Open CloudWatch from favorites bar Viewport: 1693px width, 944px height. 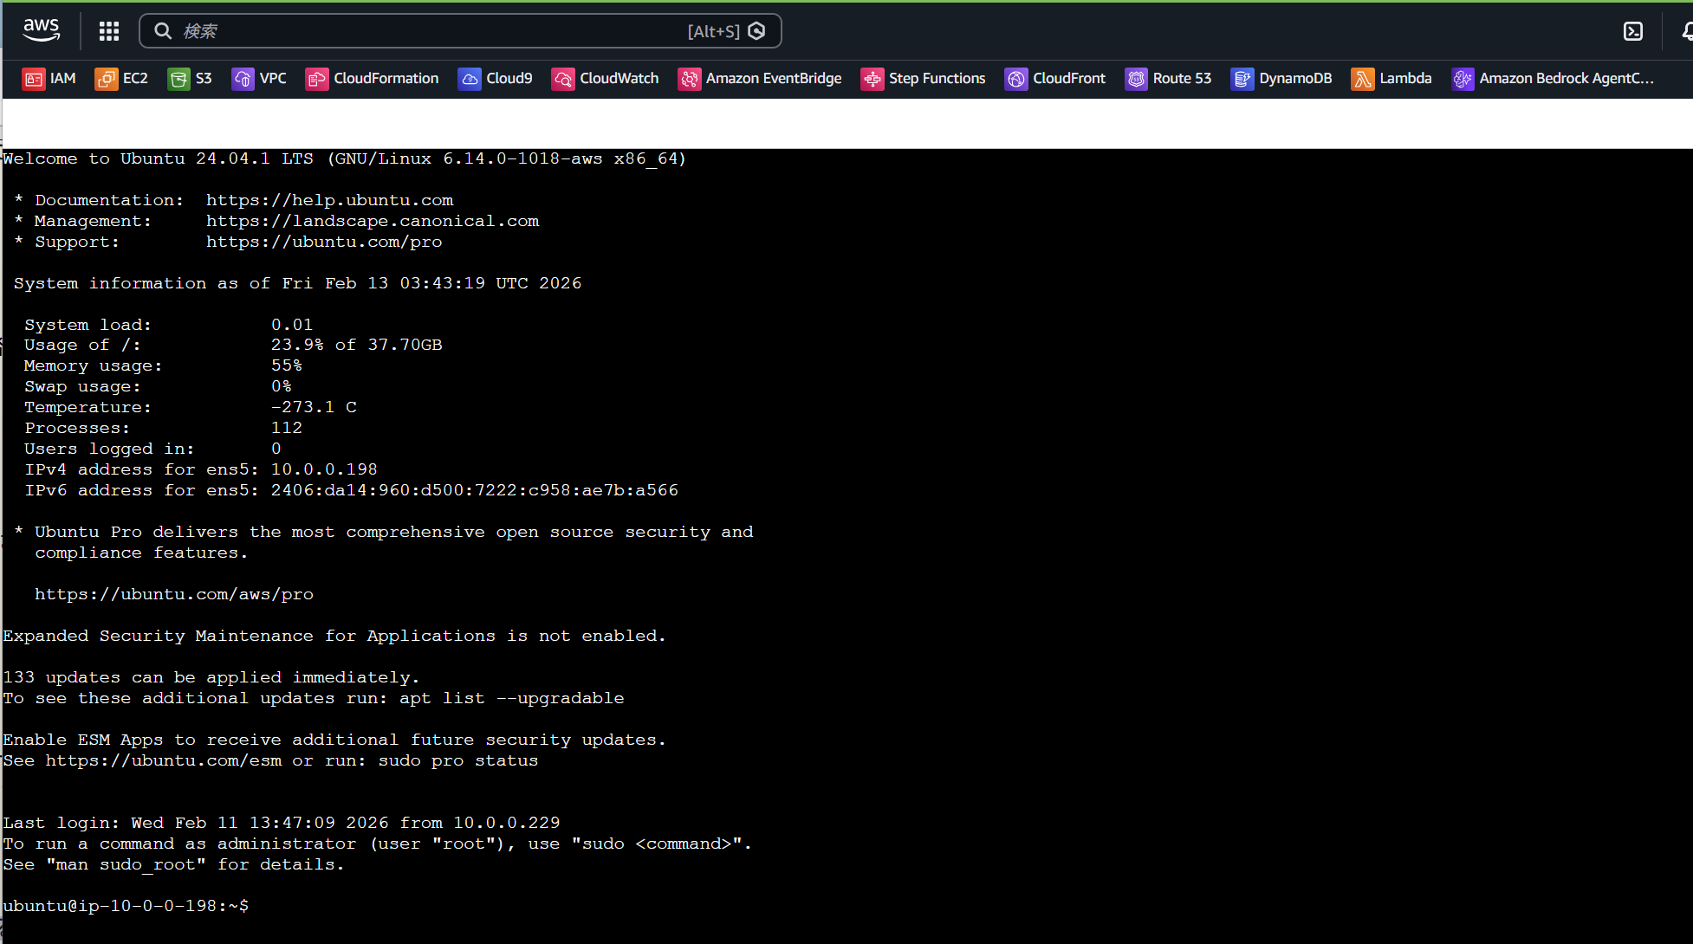[606, 78]
